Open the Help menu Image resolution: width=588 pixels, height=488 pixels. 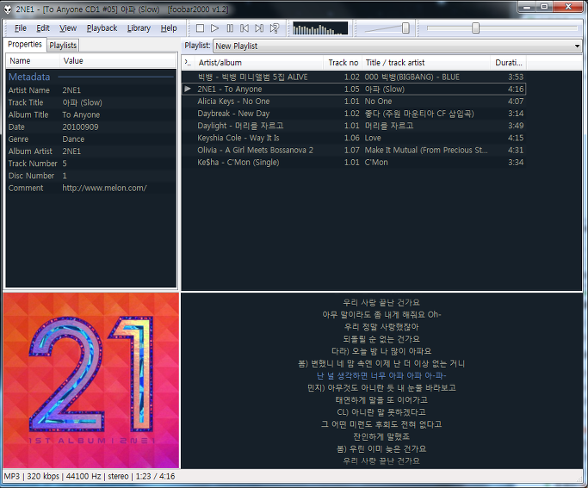point(169,28)
